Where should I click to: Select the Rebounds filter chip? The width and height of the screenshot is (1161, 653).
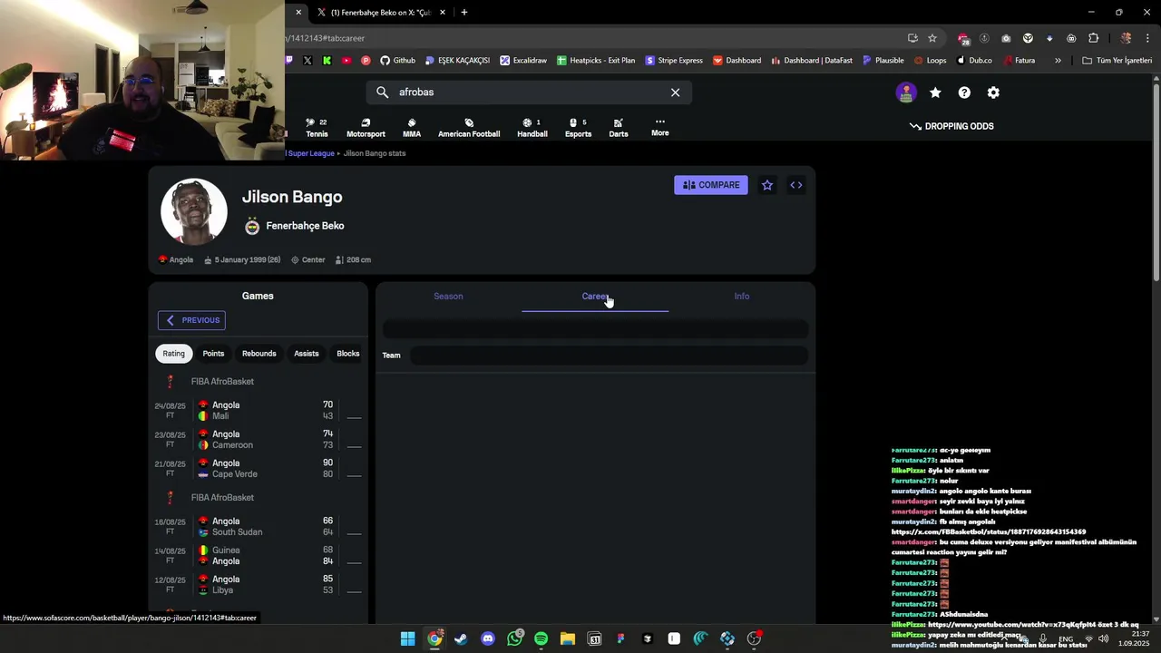(259, 354)
